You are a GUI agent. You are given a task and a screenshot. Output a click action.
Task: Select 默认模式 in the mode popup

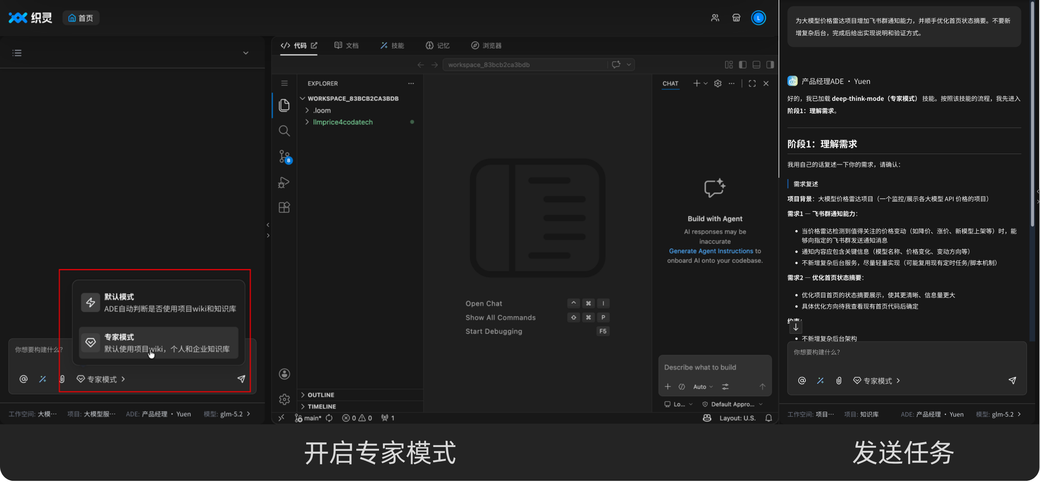(159, 302)
